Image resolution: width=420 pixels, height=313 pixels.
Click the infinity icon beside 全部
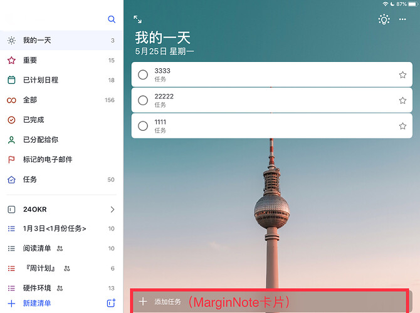coord(11,100)
